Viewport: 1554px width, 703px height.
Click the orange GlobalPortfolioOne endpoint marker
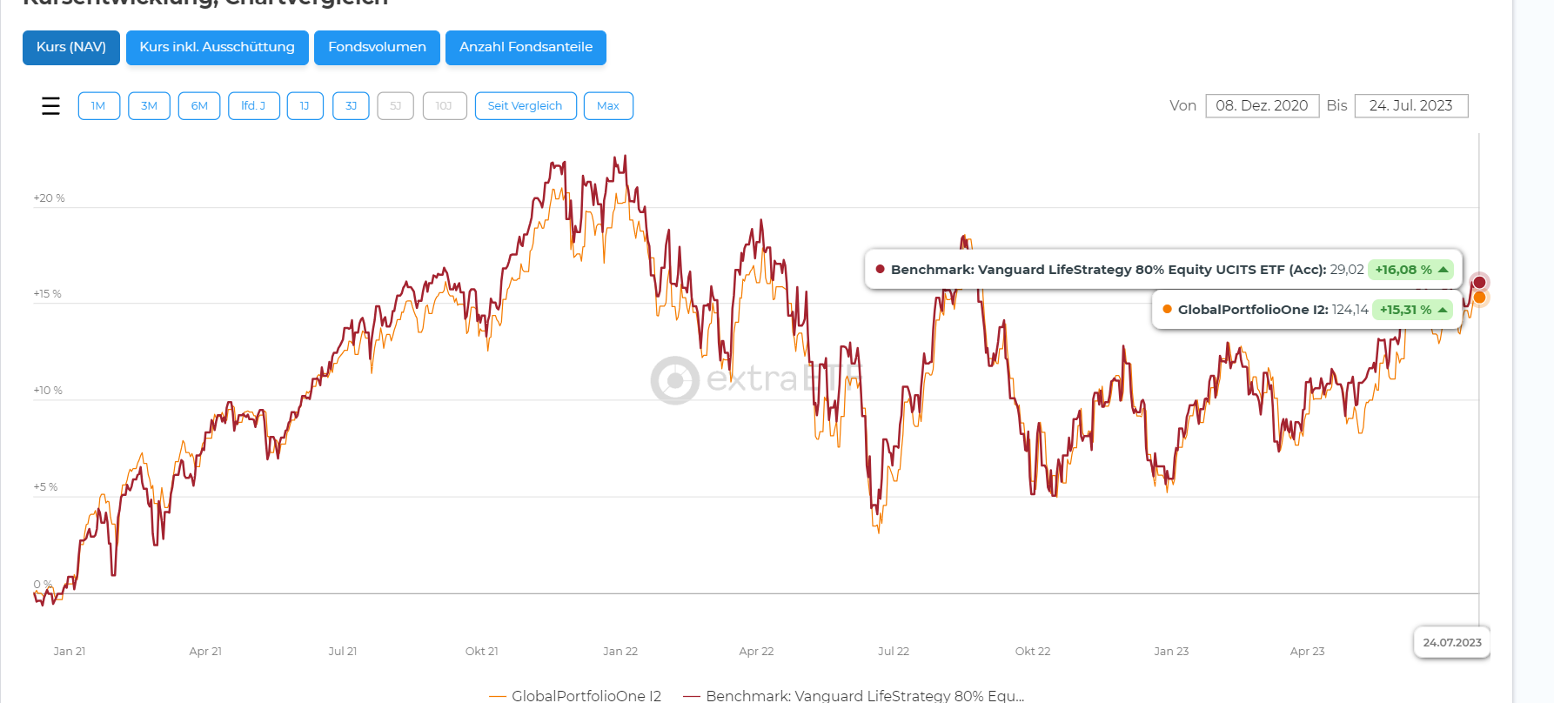(1479, 298)
